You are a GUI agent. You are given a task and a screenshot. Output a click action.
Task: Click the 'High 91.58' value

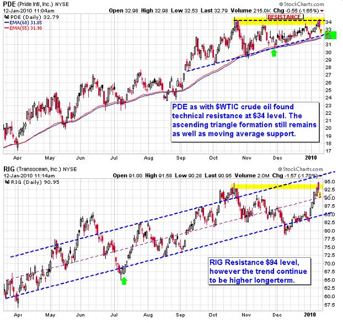[159, 176]
